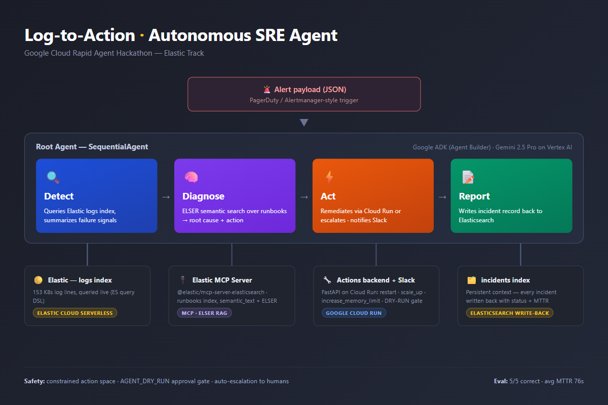Click the lightning bolt icon in Act card
This screenshot has height=405, width=608.
329,177
